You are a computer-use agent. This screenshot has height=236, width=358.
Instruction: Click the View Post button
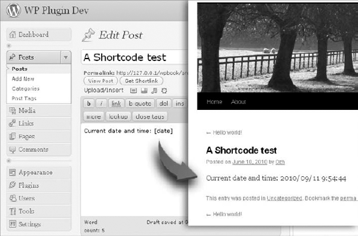[100, 81]
